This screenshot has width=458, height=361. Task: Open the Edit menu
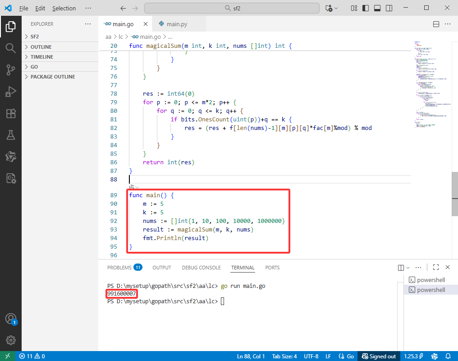40,8
